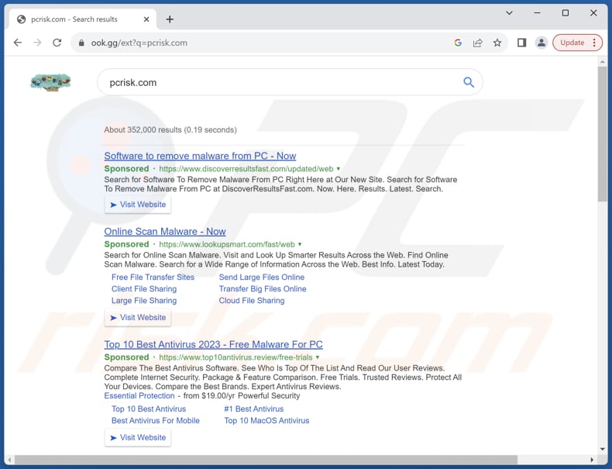This screenshot has width=612, height=469.
Task: Bookmark this page with the star icon
Action: (x=497, y=43)
